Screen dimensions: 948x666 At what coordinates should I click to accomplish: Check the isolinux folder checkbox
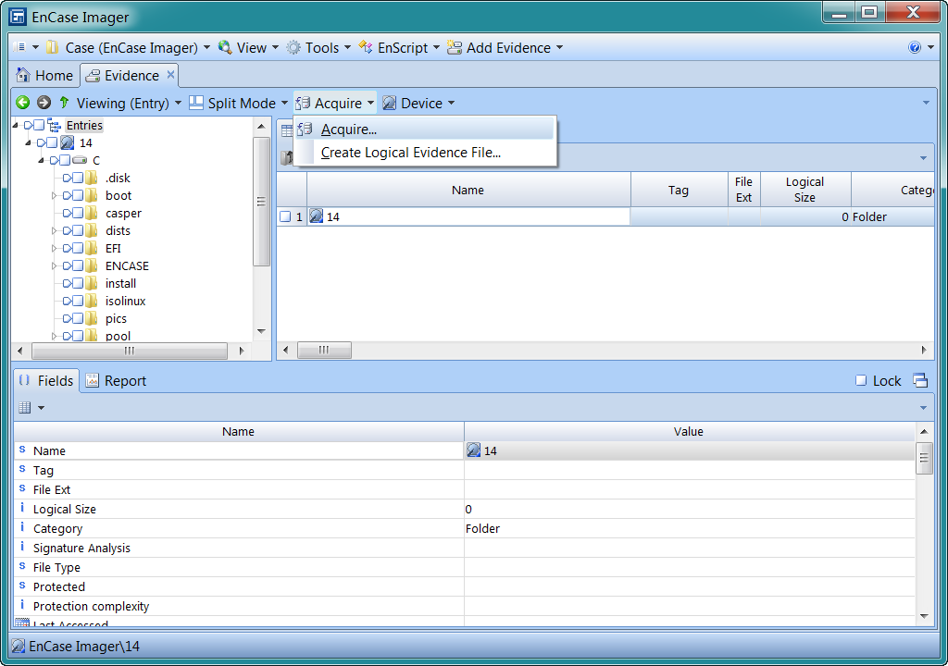pos(78,301)
